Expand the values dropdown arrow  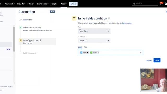point(141,52)
